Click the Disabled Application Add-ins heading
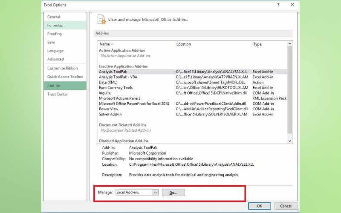Viewport: 341px width, 213px height. tap(124, 141)
